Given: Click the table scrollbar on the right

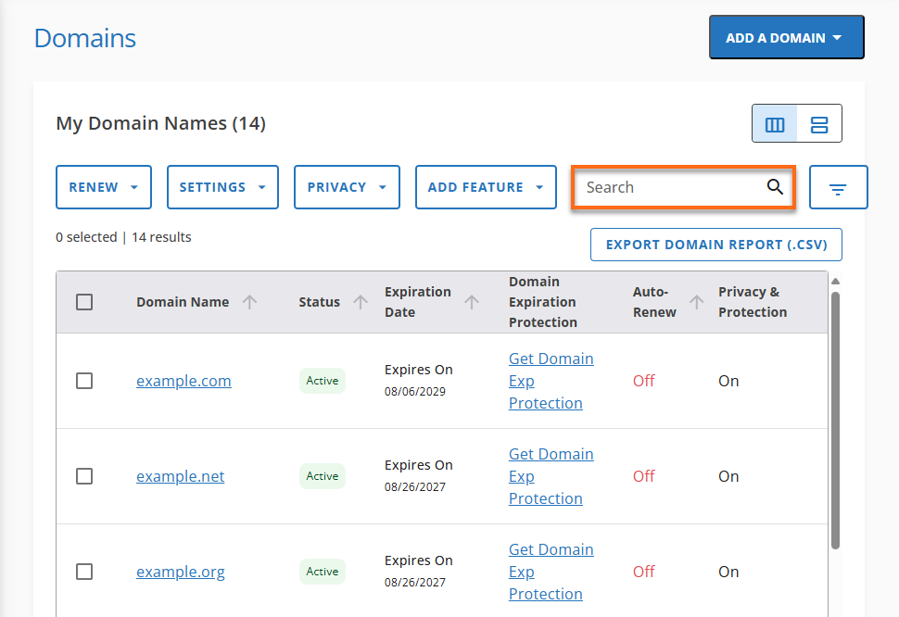Looking at the screenshot, I should tap(835, 417).
